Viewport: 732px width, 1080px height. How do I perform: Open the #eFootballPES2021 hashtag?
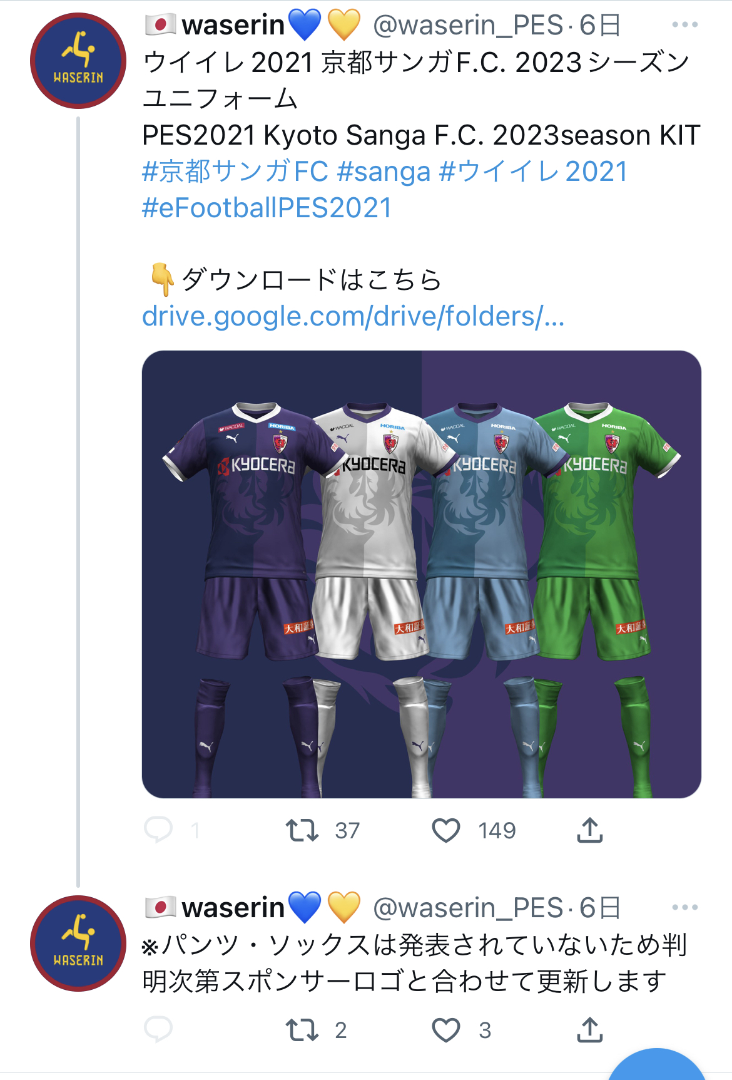click(267, 208)
